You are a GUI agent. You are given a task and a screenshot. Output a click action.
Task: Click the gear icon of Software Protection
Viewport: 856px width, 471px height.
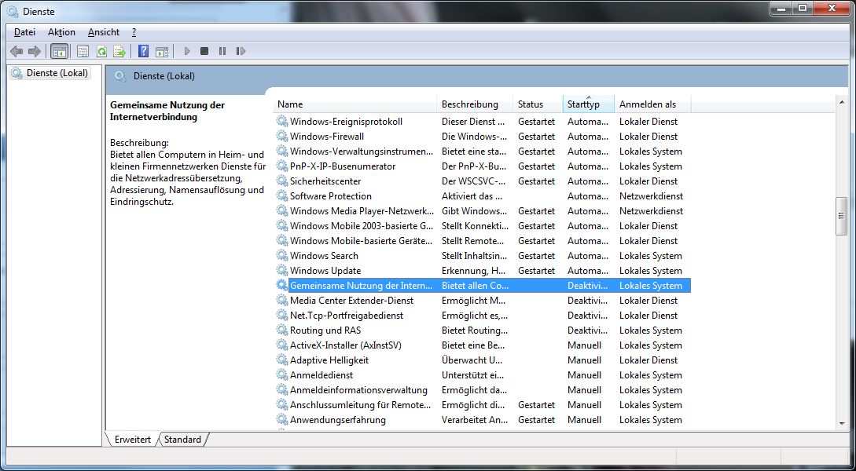pyautogui.click(x=281, y=195)
